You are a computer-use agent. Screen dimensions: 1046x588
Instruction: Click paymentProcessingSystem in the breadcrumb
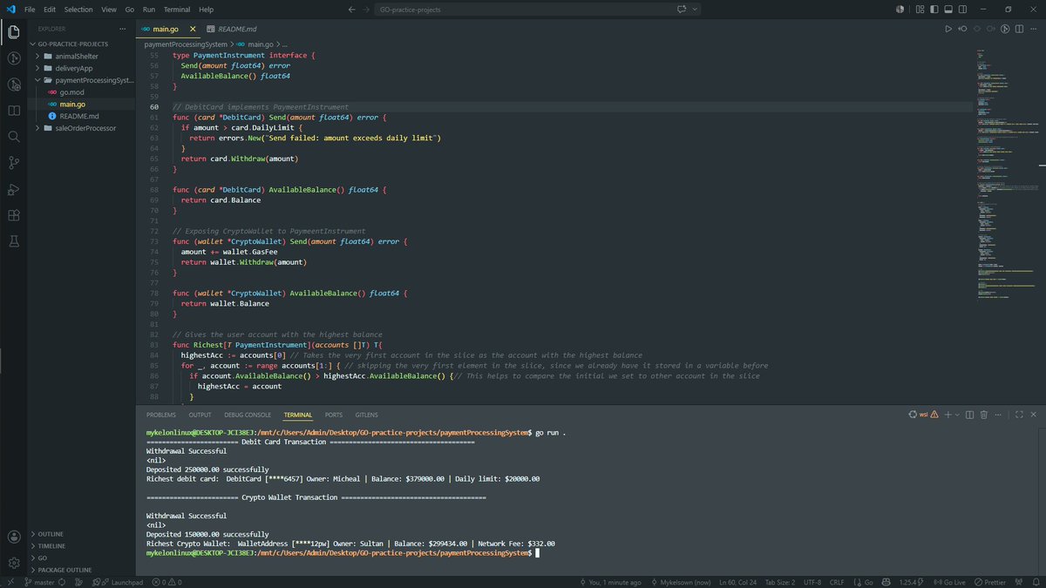tap(186, 44)
